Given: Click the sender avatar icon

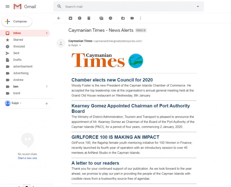Looking at the screenshot, I should [61, 43].
